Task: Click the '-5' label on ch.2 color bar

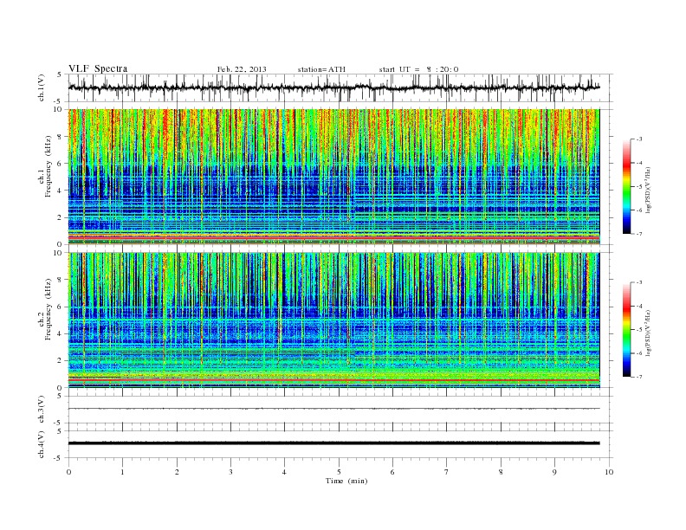Action: click(639, 330)
